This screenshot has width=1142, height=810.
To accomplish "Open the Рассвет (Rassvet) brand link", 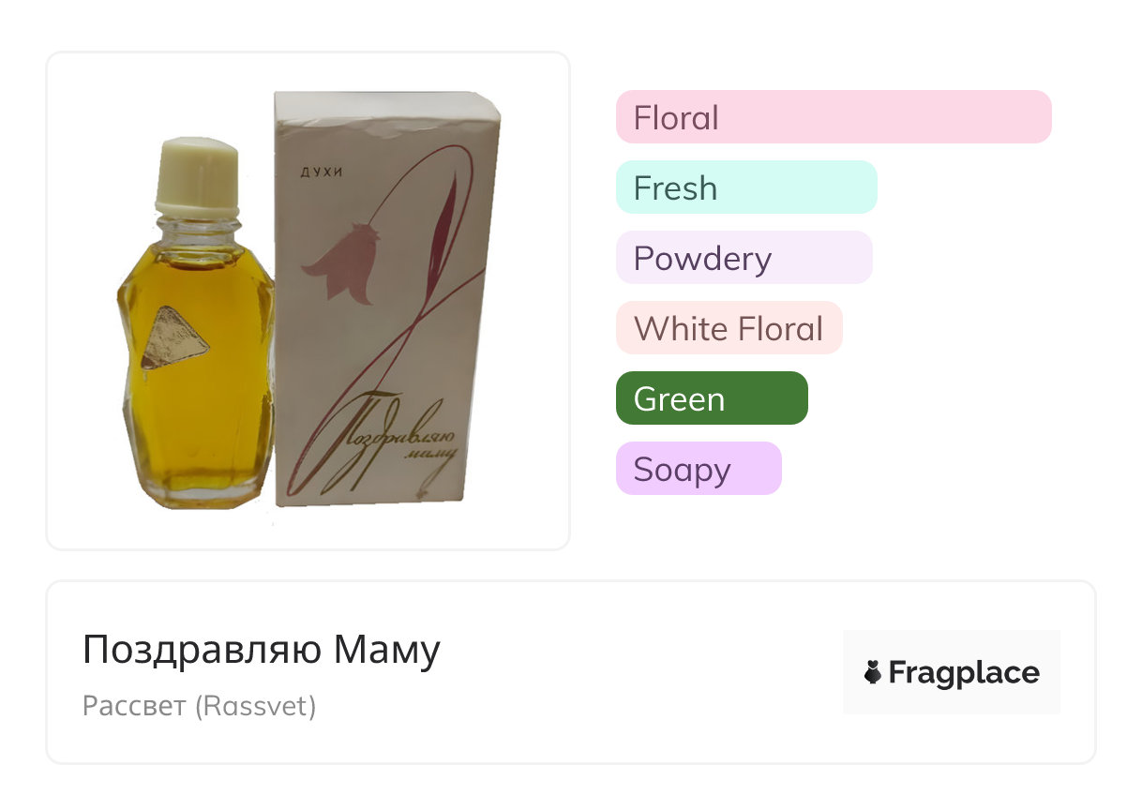I will pos(199,706).
